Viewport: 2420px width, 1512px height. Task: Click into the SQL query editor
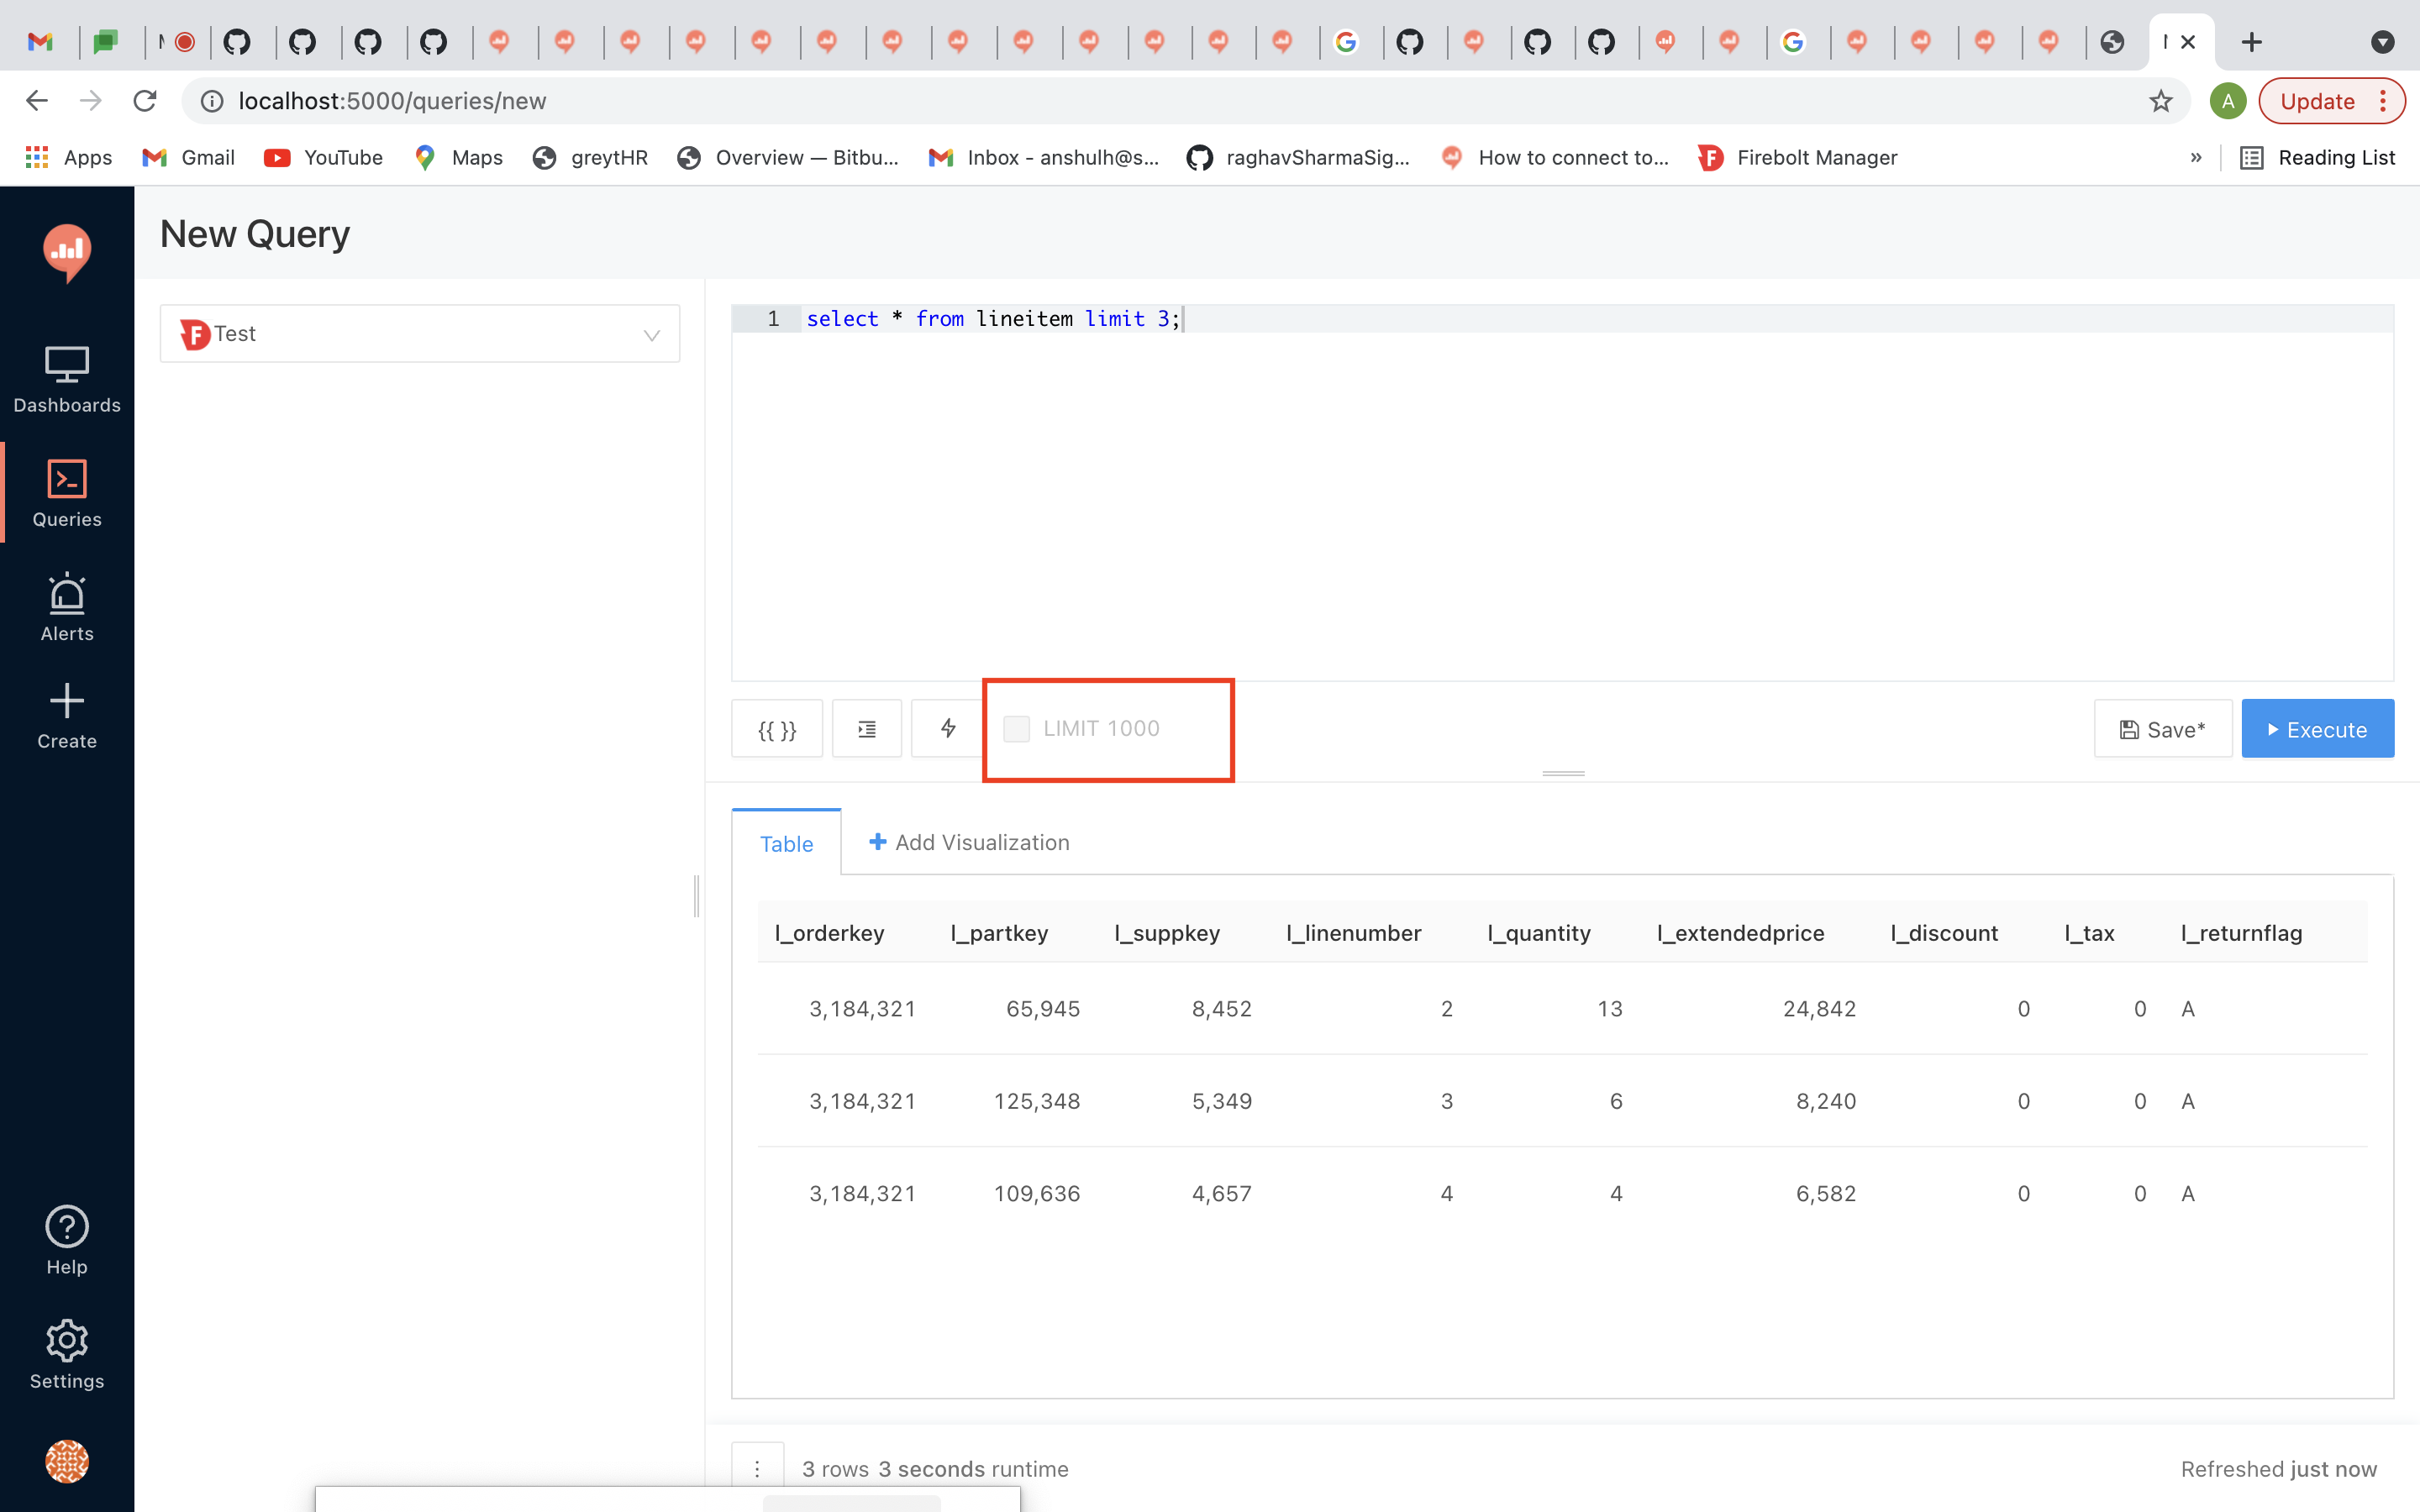[x=1562, y=492]
